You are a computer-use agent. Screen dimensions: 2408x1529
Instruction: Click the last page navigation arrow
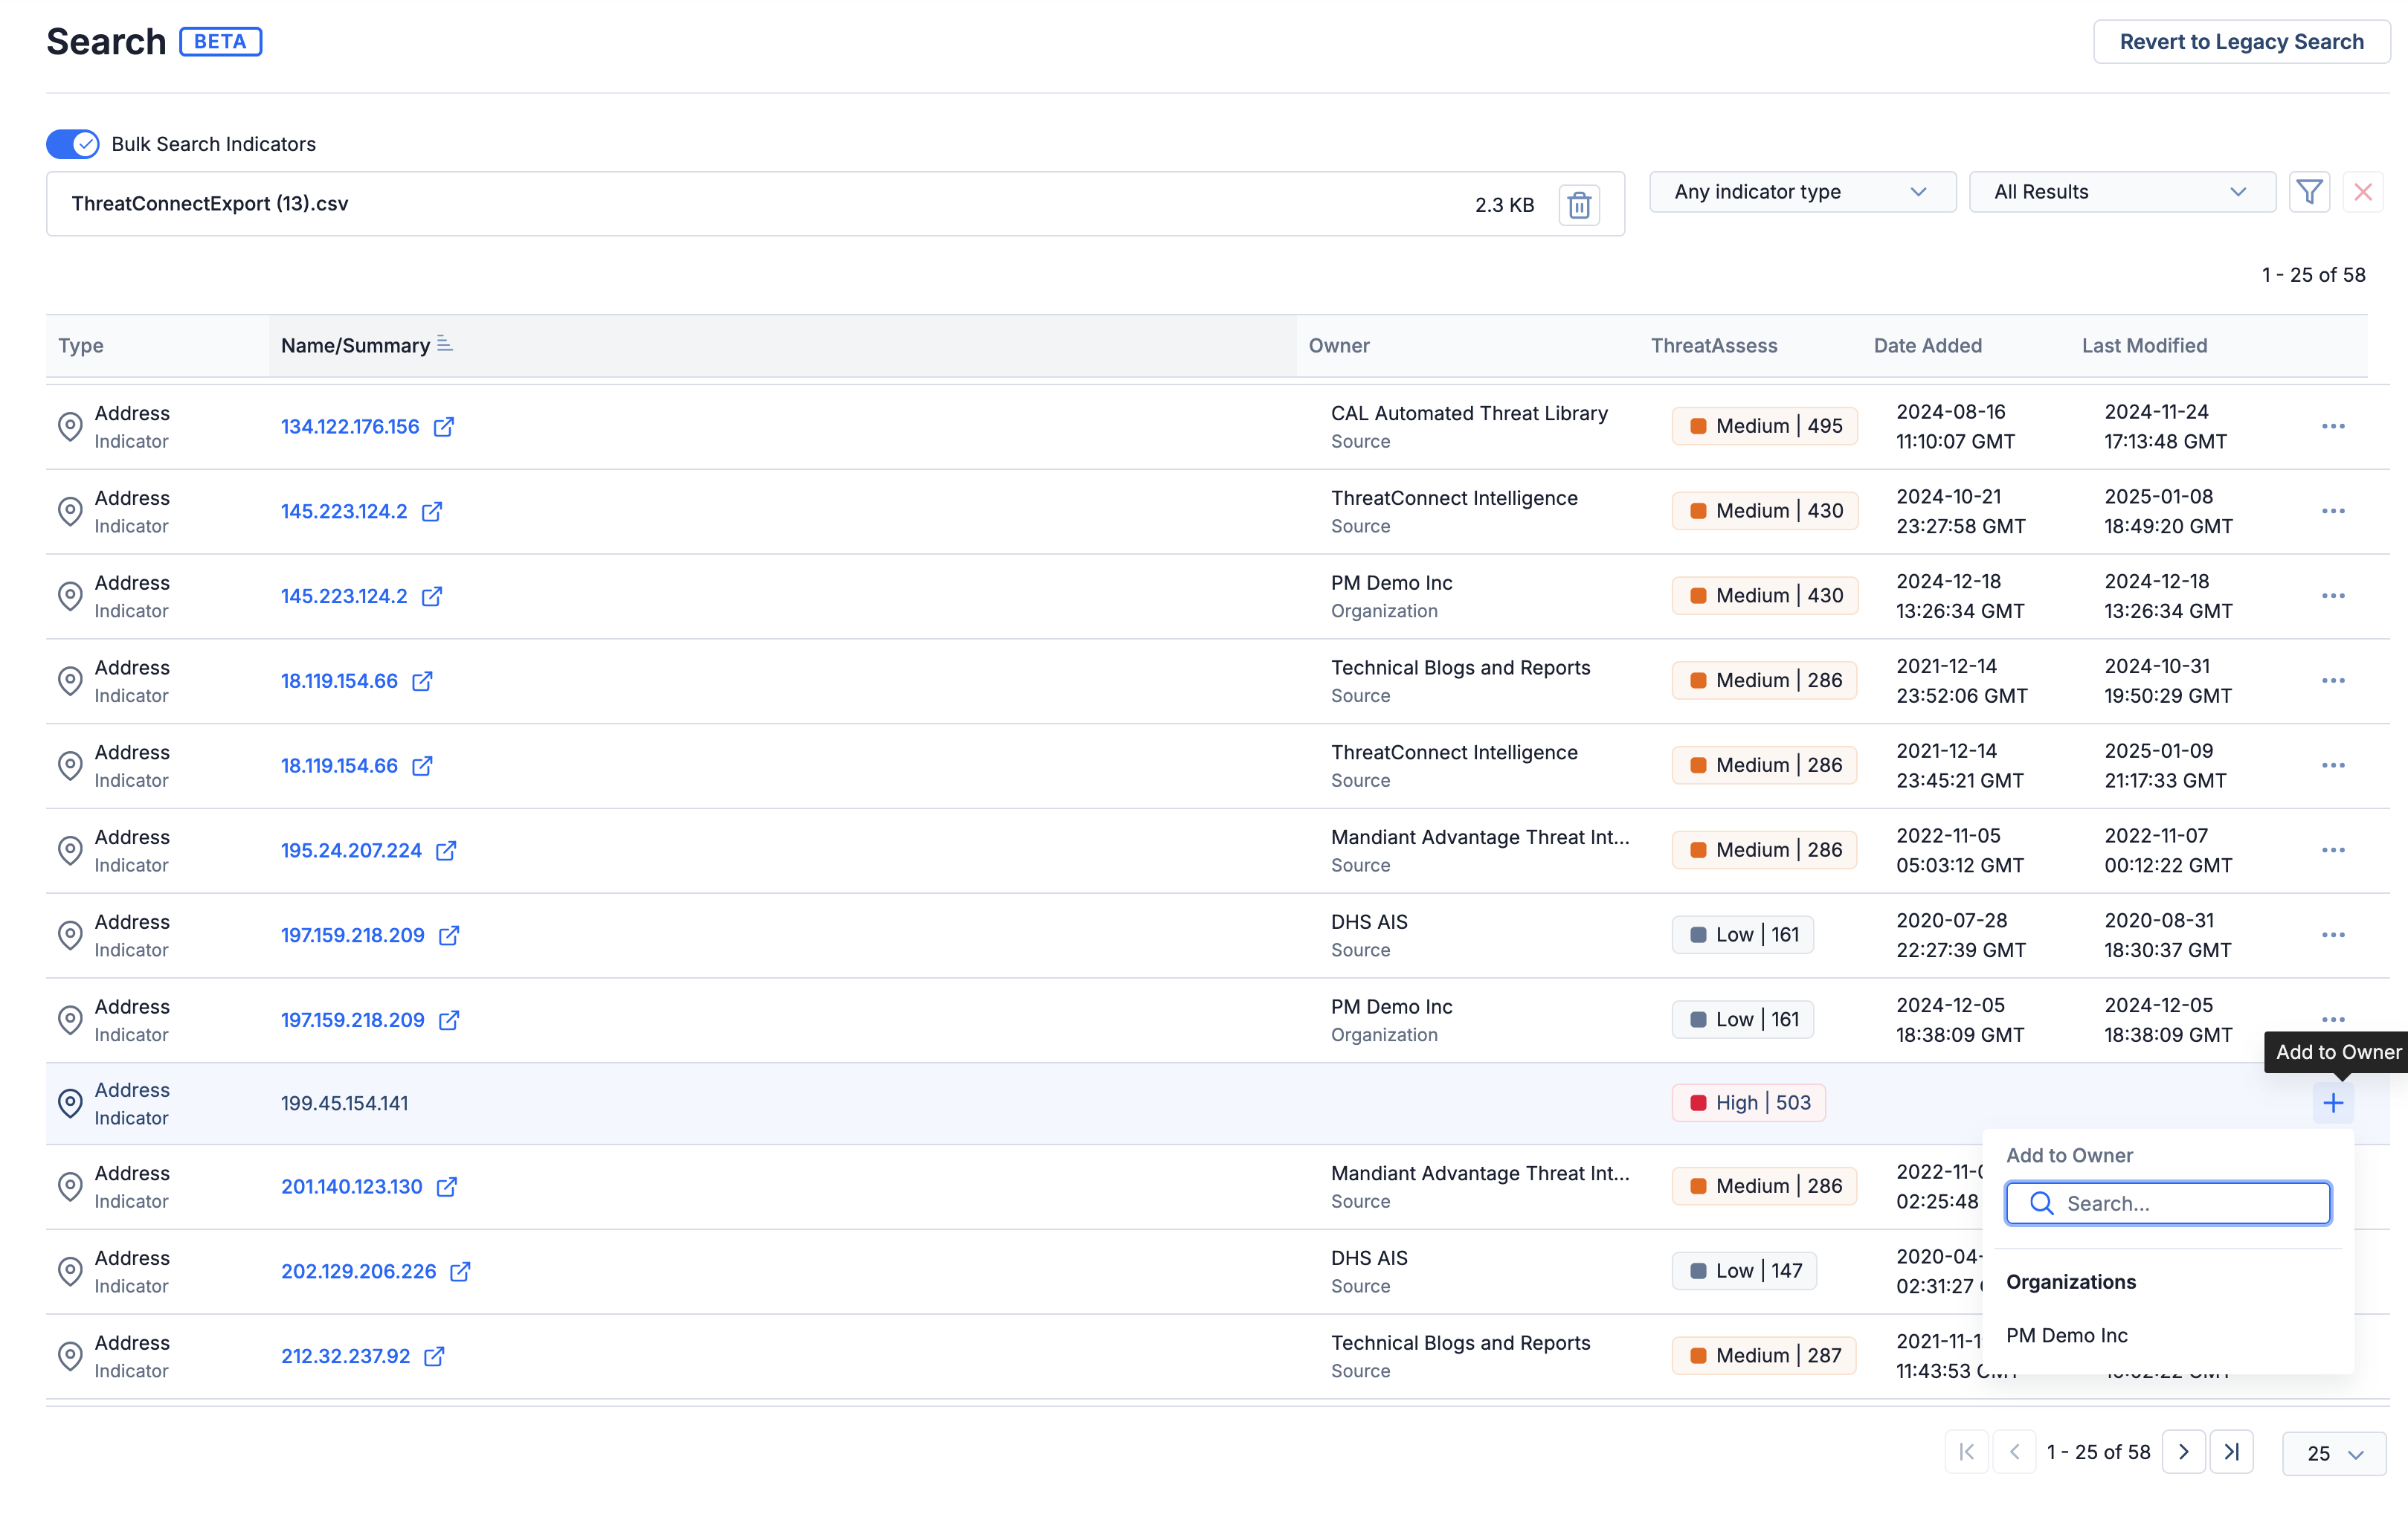click(x=2232, y=1452)
